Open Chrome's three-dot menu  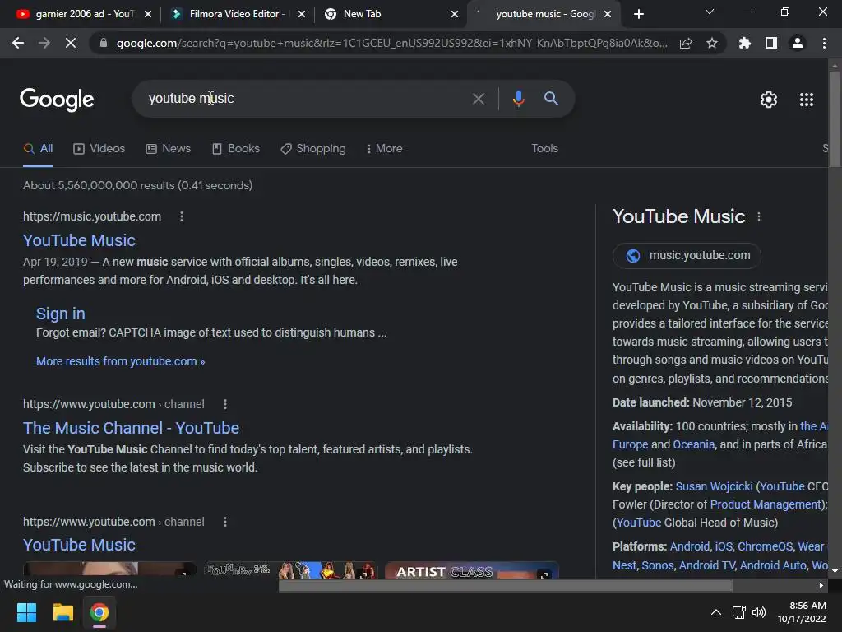coord(824,43)
